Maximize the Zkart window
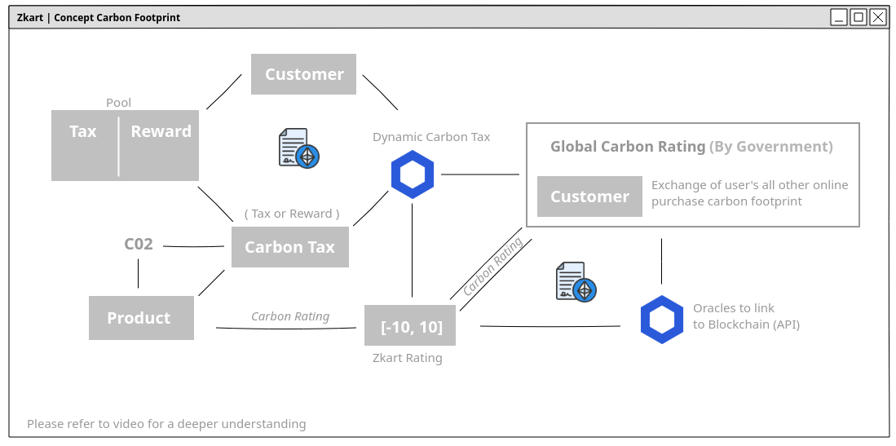 pos(858,17)
